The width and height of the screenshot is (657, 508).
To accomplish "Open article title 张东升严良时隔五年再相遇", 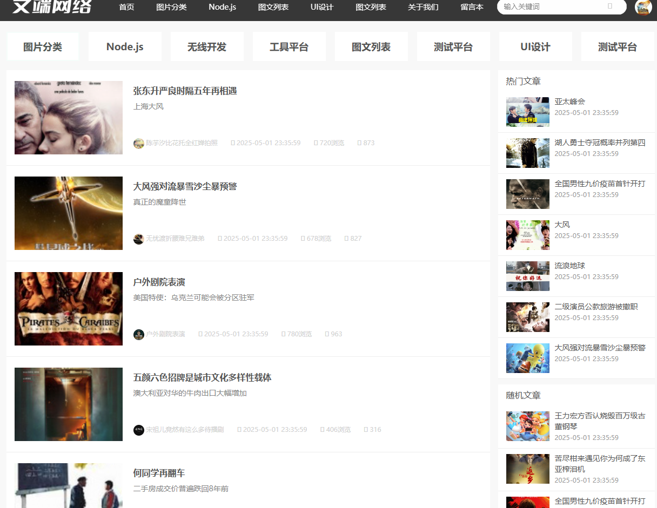I will [185, 91].
